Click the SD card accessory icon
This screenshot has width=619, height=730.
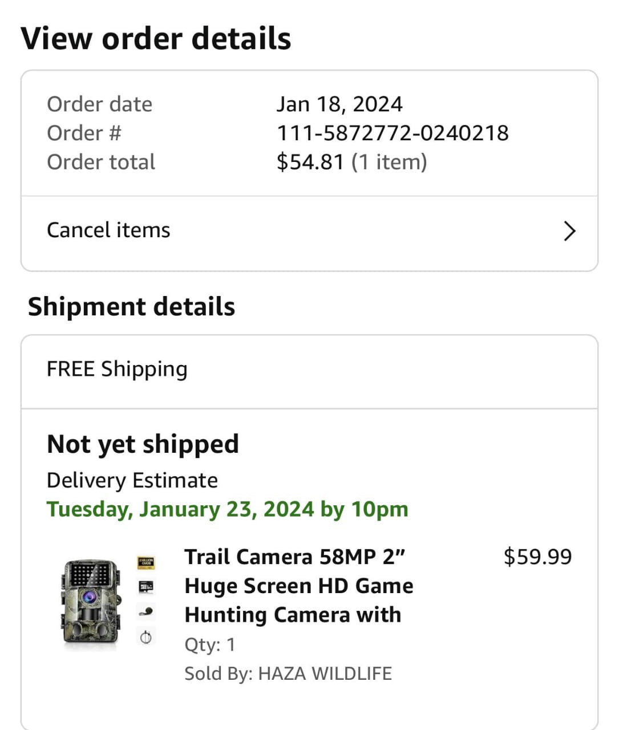(146, 586)
